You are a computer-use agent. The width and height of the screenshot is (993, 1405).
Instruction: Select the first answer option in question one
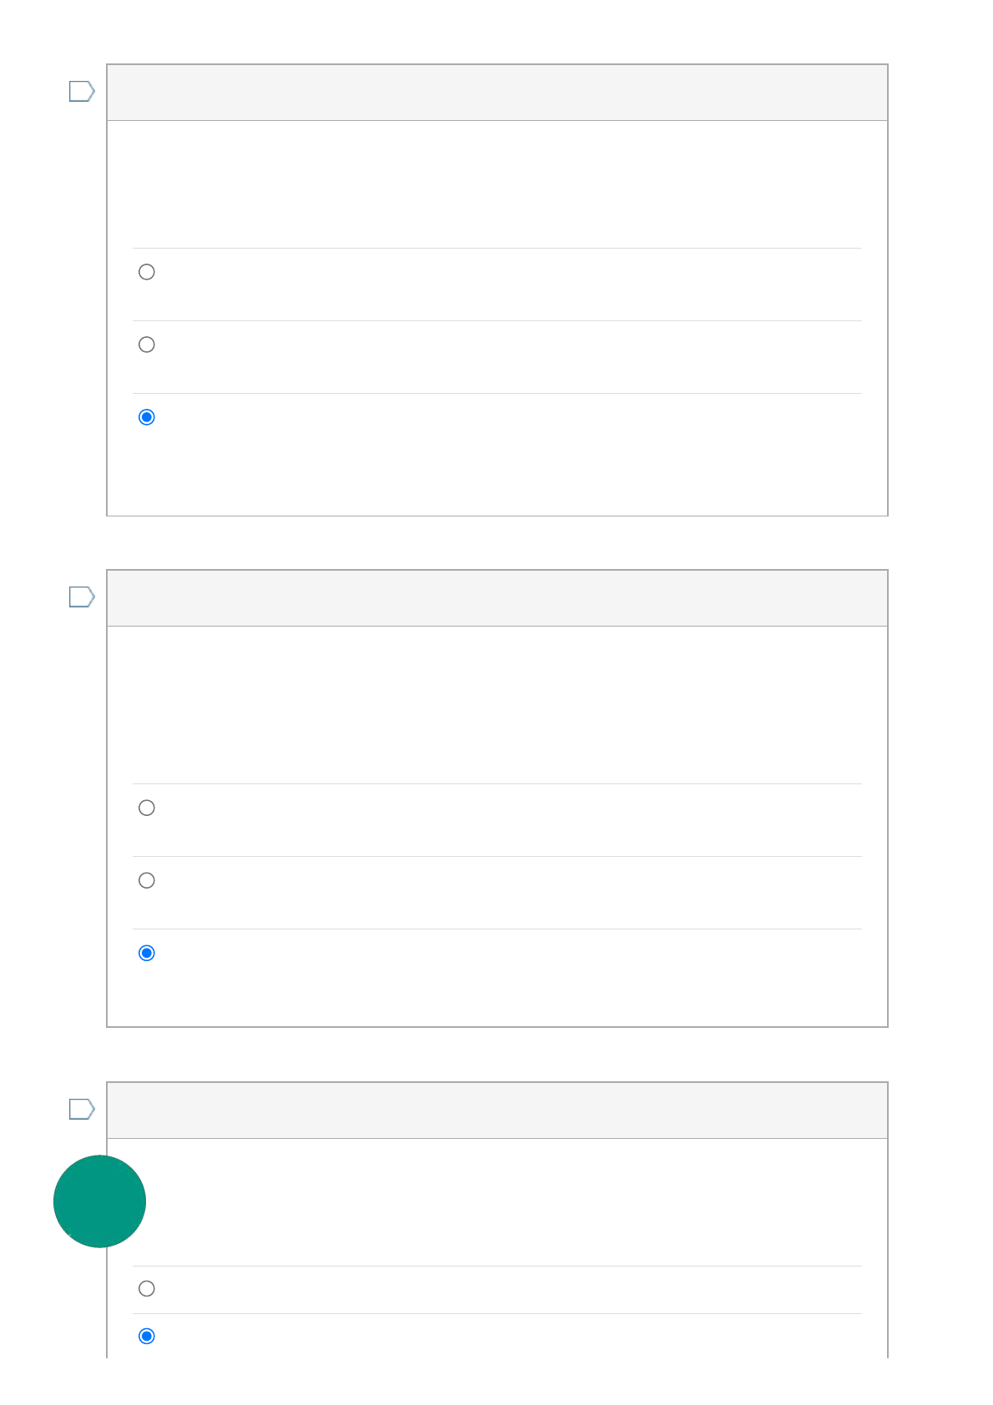[x=147, y=272]
